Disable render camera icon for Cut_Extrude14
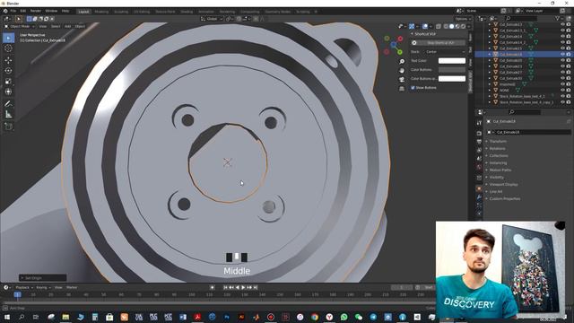This screenshot has height=323, width=574. 569,36
